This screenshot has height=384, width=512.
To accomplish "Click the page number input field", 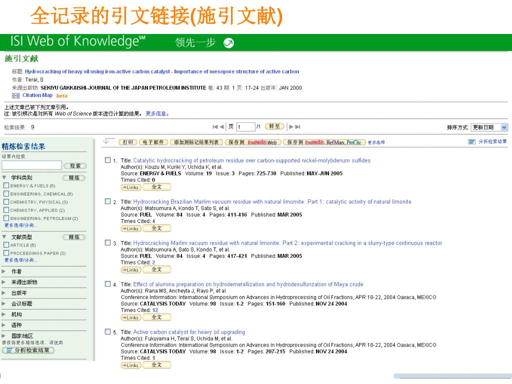I will 245,126.
